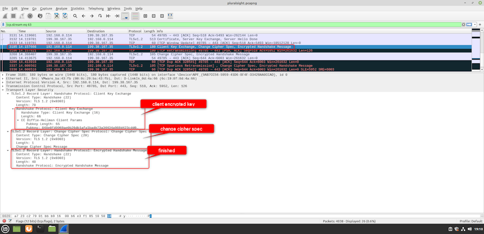The width and height of the screenshot is (484, 234).
Task: Open the Tools menu
Action: tap(128, 9)
